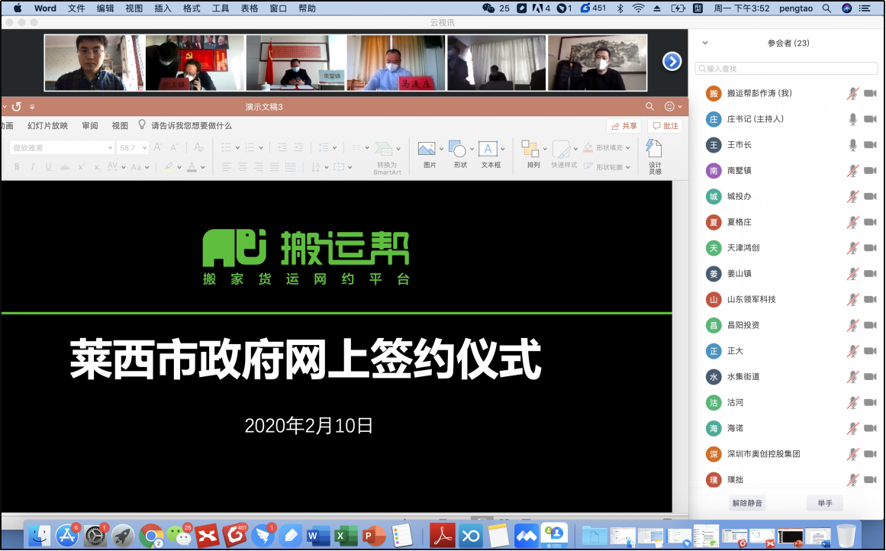The image size is (886, 551).
Task: Open the 幻灯片放映 ribbon tab
Action: (x=47, y=126)
